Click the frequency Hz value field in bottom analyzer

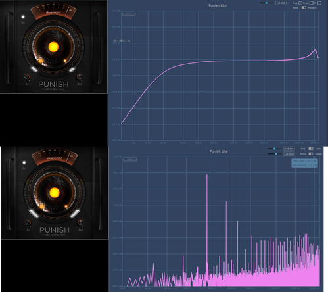(x=289, y=149)
